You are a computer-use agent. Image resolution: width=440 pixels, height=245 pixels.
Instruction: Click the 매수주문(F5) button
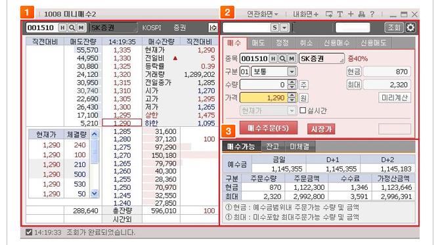click(268, 128)
